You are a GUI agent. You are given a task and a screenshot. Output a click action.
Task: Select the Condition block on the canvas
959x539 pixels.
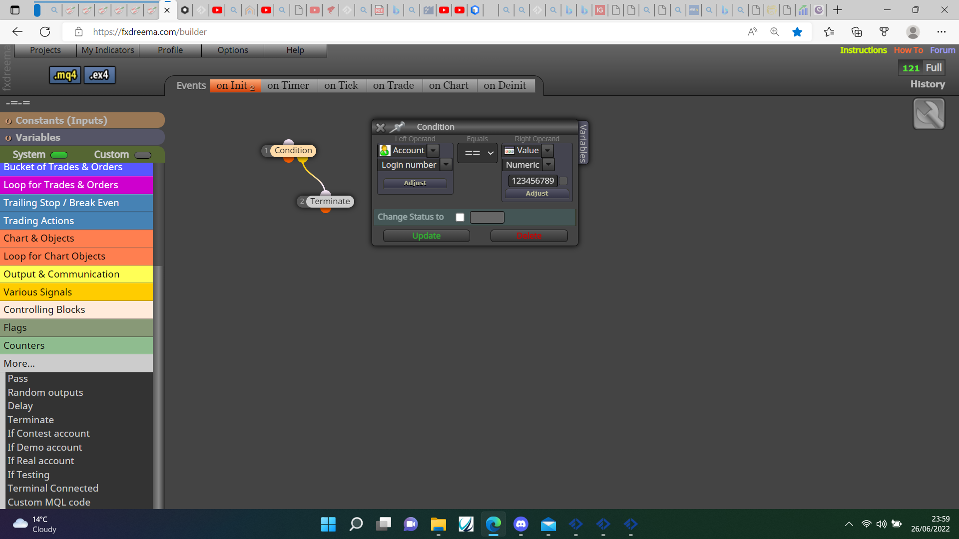click(x=293, y=150)
